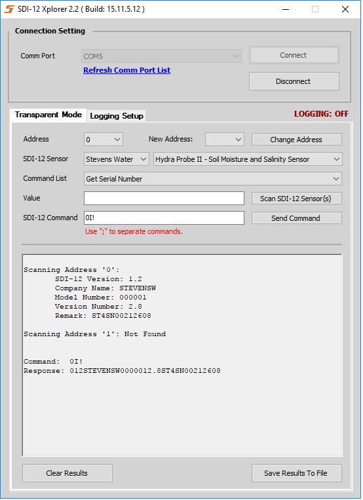Click the SDI-12 Xplorer app logo icon

point(9,9)
